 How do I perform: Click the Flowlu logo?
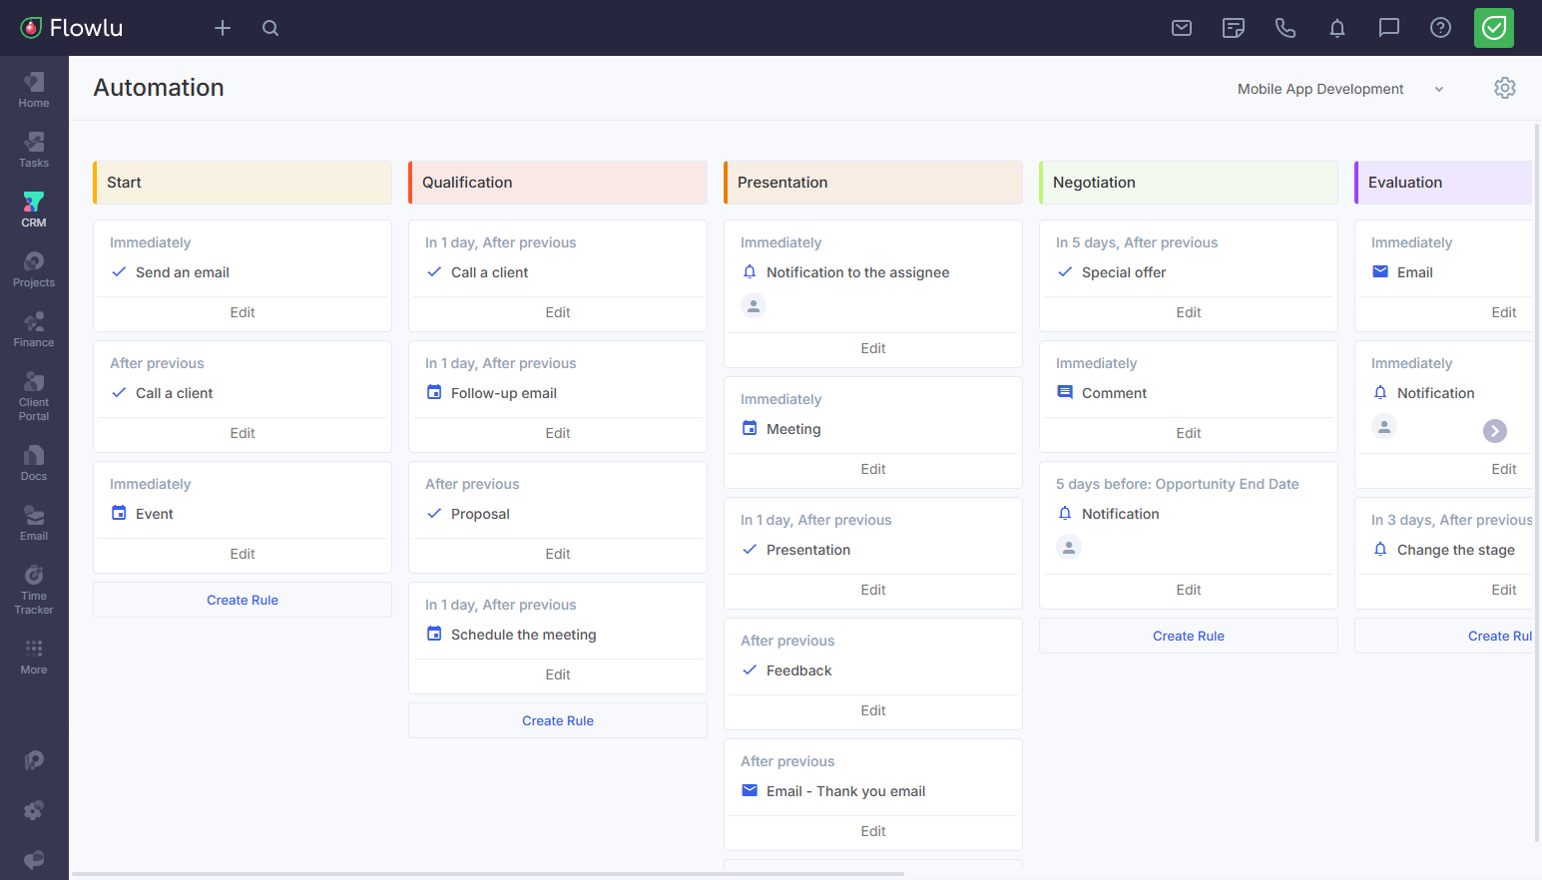72,28
